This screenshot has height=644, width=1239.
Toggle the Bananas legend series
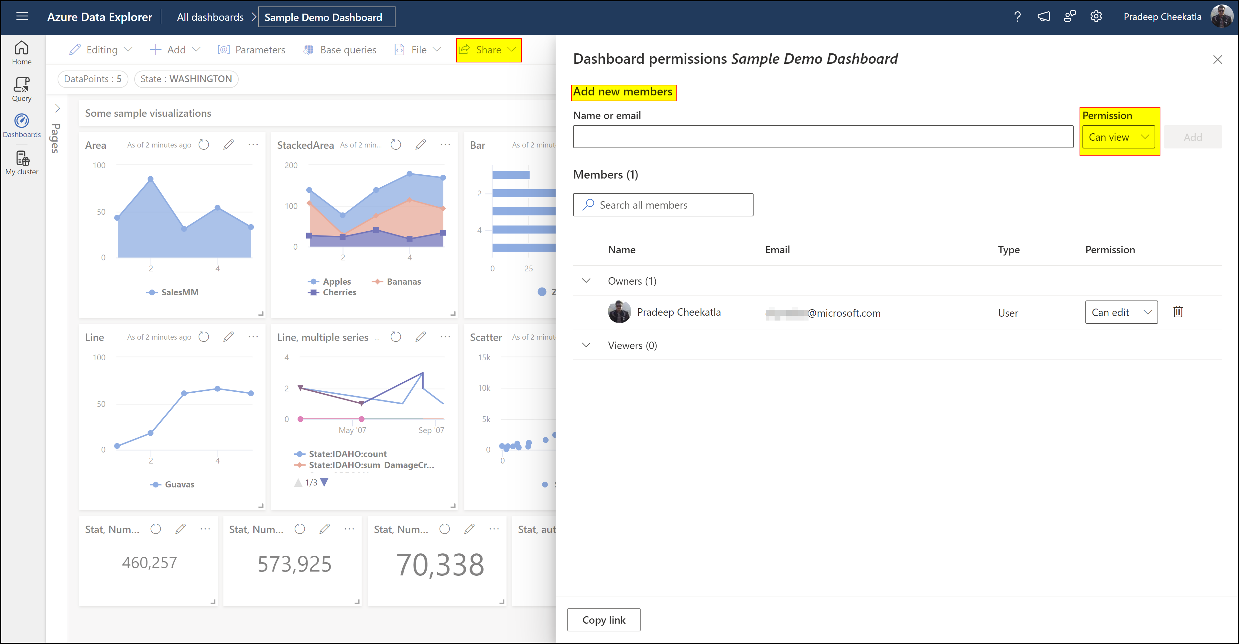pos(396,282)
